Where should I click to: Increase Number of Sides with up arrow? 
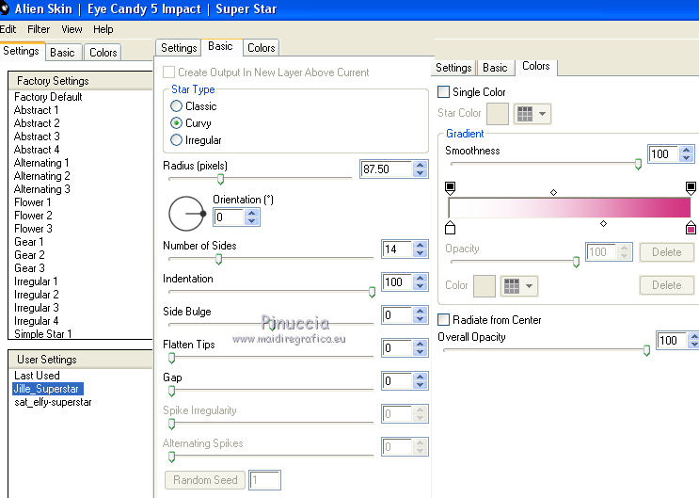pyautogui.click(x=420, y=245)
